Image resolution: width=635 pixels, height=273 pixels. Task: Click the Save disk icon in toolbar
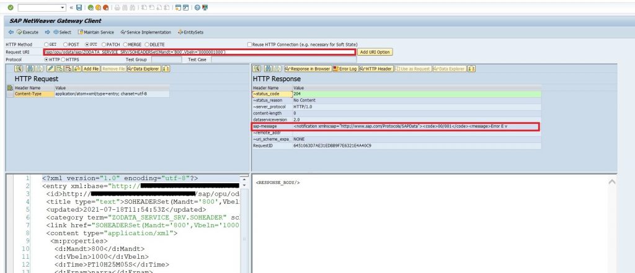click(79, 7)
